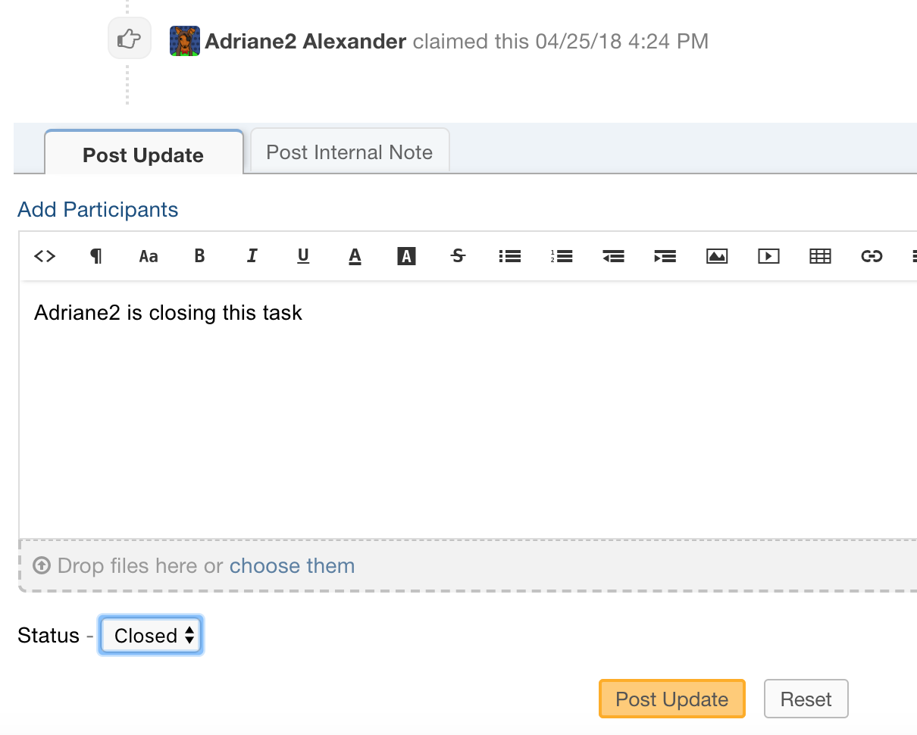Change the text background color
Image resolution: width=917 pixels, height=735 pixels.
click(x=406, y=256)
